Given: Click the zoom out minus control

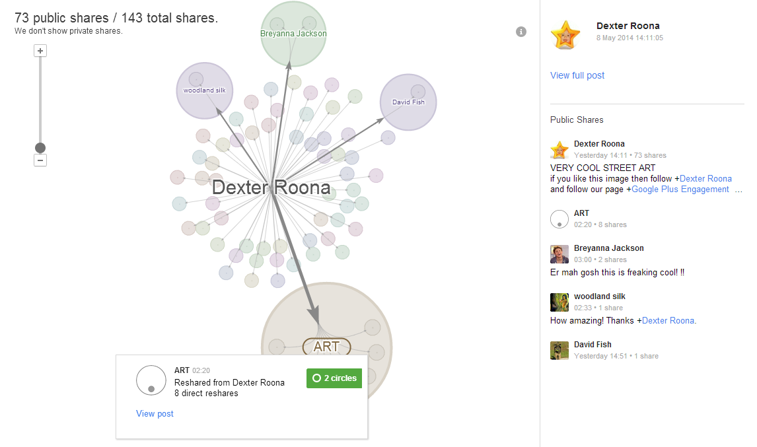Looking at the screenshot, I should 40,160.
